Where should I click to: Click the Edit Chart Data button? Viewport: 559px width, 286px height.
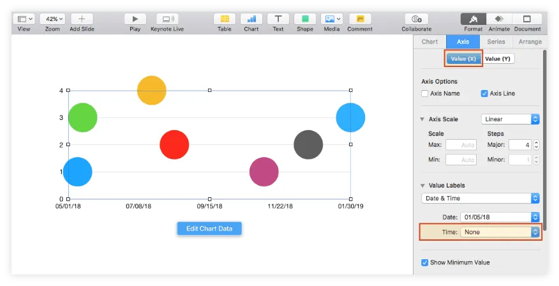pos(209,229)
